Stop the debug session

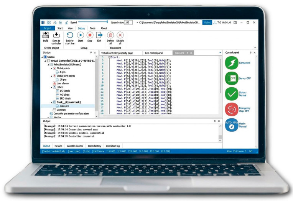coord(90,35)
